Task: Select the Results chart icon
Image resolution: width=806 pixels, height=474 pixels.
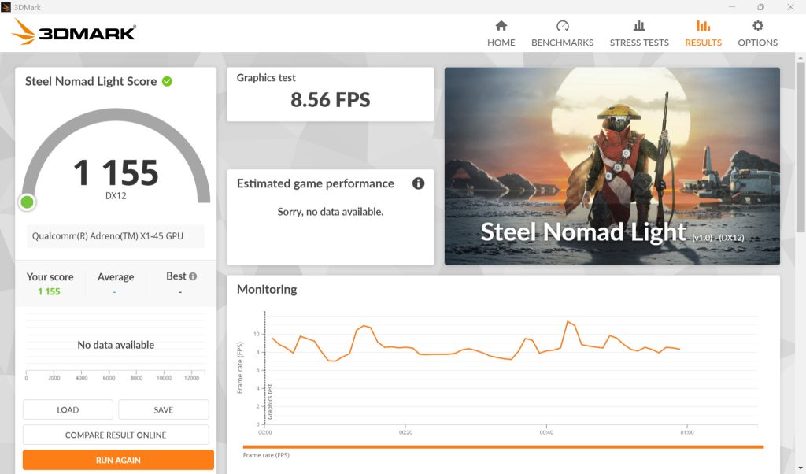Action: (x=703, y=26)
